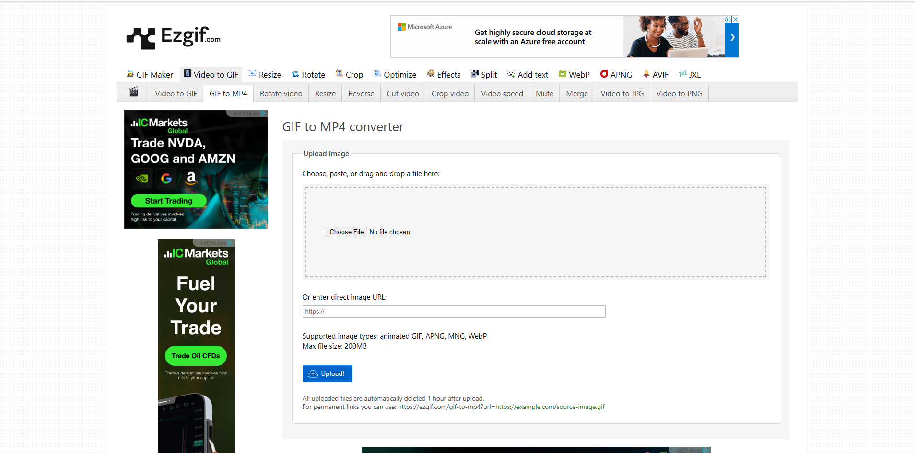Click the 'GIF to MP4 converter' heading
The height and width of the screenshot is (453, 915).
(343, 127)
